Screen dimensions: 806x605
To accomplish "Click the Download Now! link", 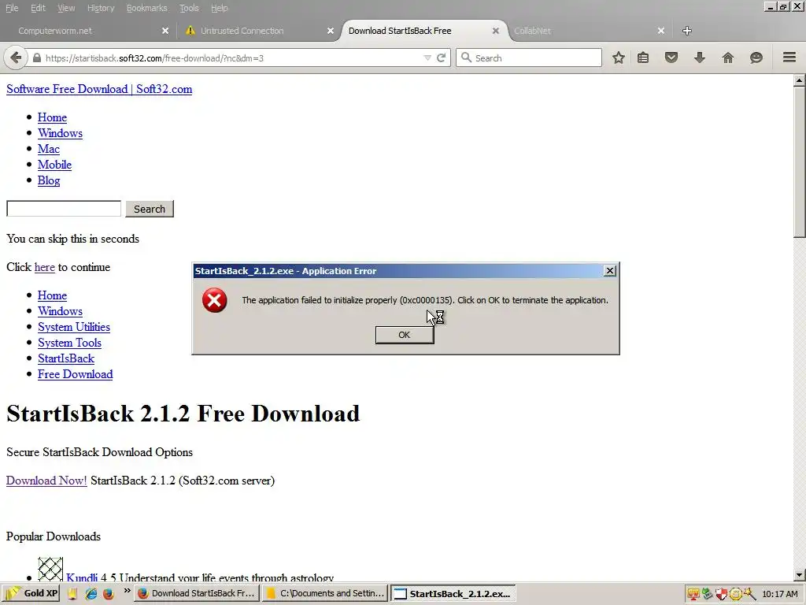I will click(x=46, y=481).
